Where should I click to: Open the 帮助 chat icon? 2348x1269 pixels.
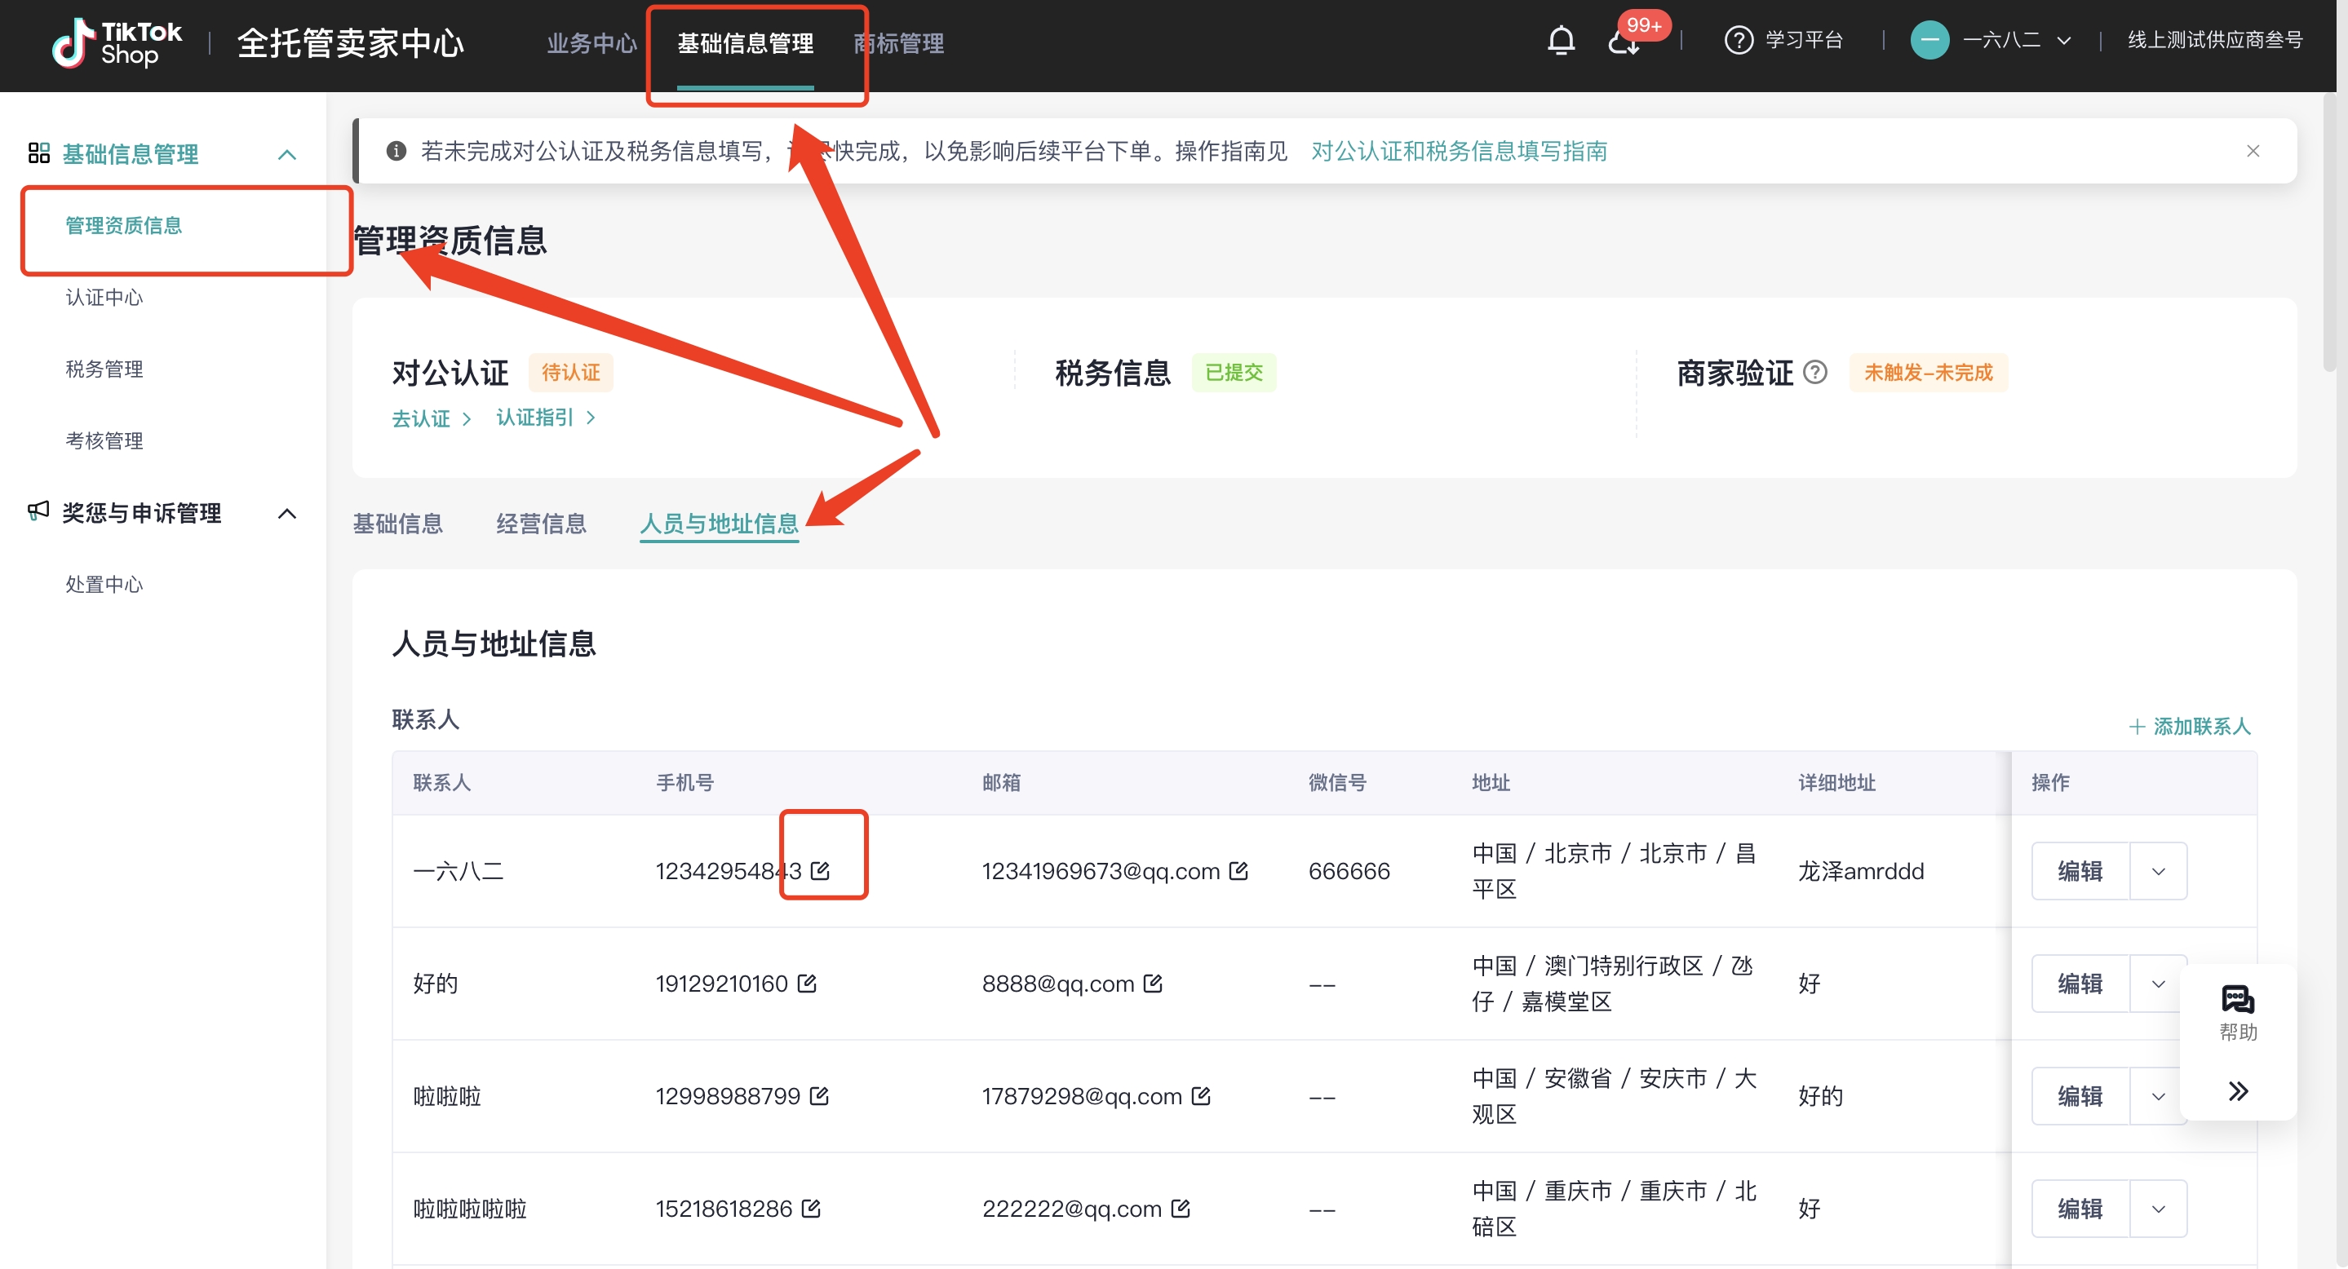tap(2238, 1000)
